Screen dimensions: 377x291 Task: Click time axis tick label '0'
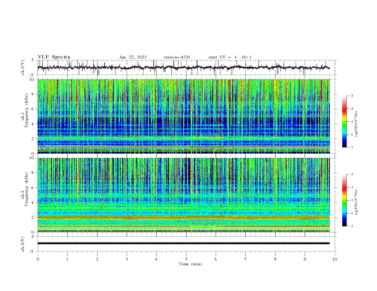38,259
